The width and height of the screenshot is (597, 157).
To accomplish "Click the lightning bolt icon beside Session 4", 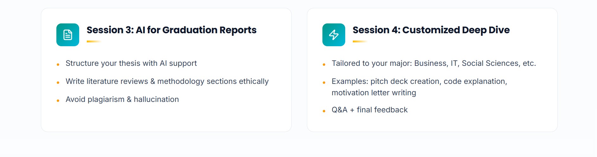I will click(334, 35).
